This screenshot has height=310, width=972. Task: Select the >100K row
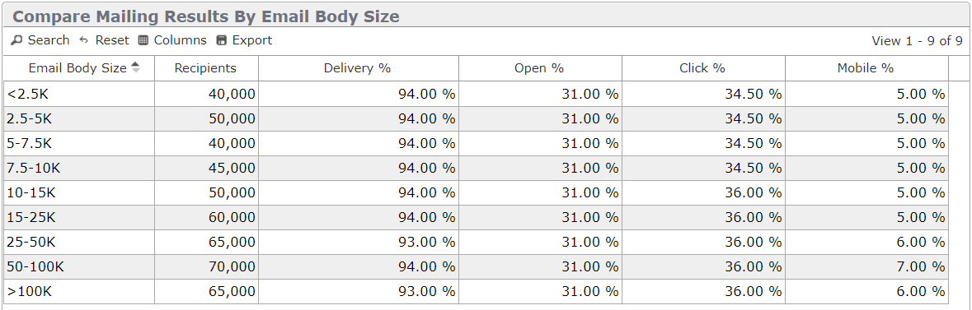(x=476, y=292)
